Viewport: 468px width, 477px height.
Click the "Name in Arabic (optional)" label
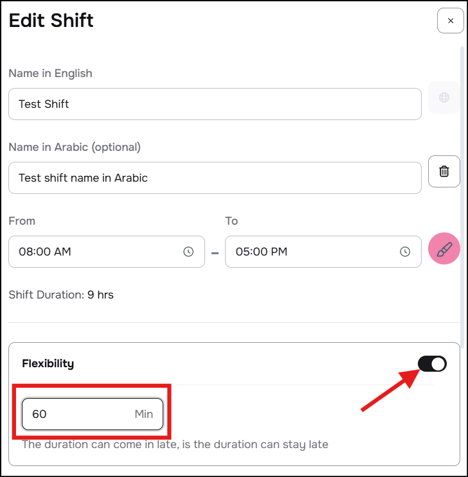(x=75, y=147)
